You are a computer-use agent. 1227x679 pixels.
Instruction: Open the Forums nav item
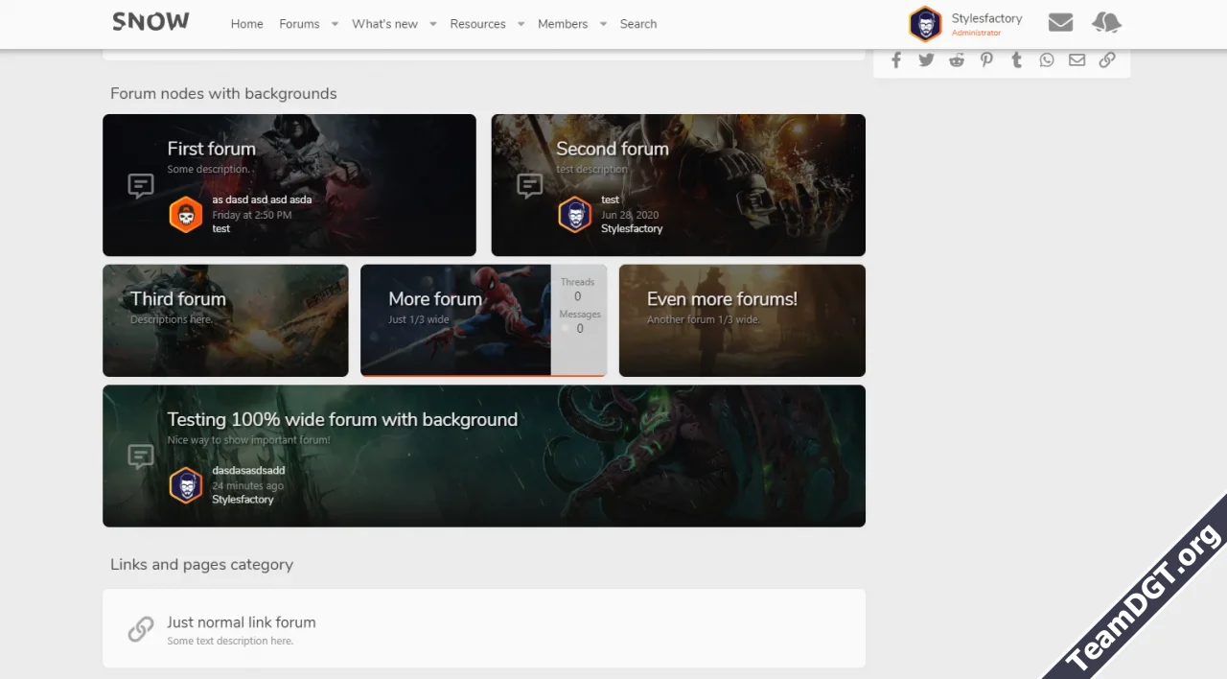pyautogui.click(x=299, y=24)
